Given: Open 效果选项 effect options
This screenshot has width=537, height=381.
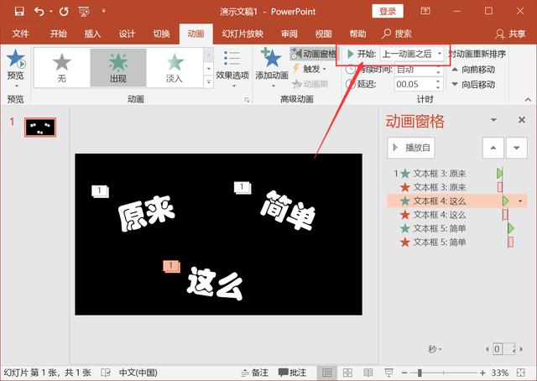Looking at the screenshot, I should [x=232, y=68].
